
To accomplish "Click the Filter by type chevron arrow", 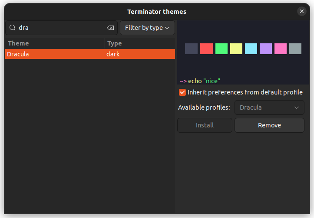I will (167, 28).
